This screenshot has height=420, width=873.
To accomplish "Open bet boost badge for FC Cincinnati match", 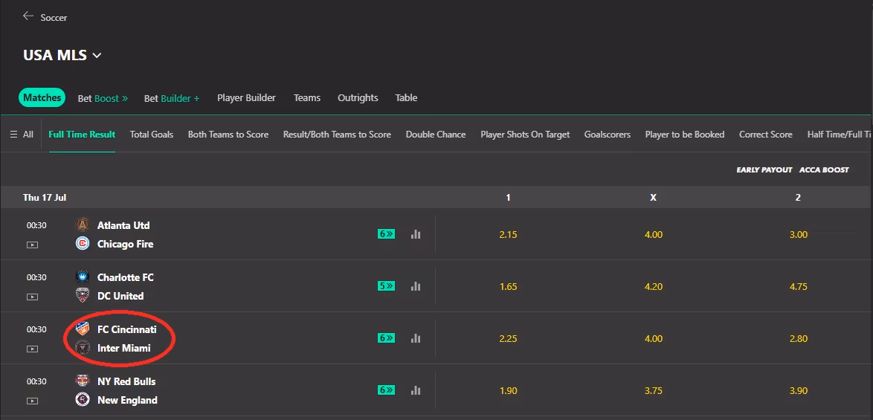I will [387, 337].
